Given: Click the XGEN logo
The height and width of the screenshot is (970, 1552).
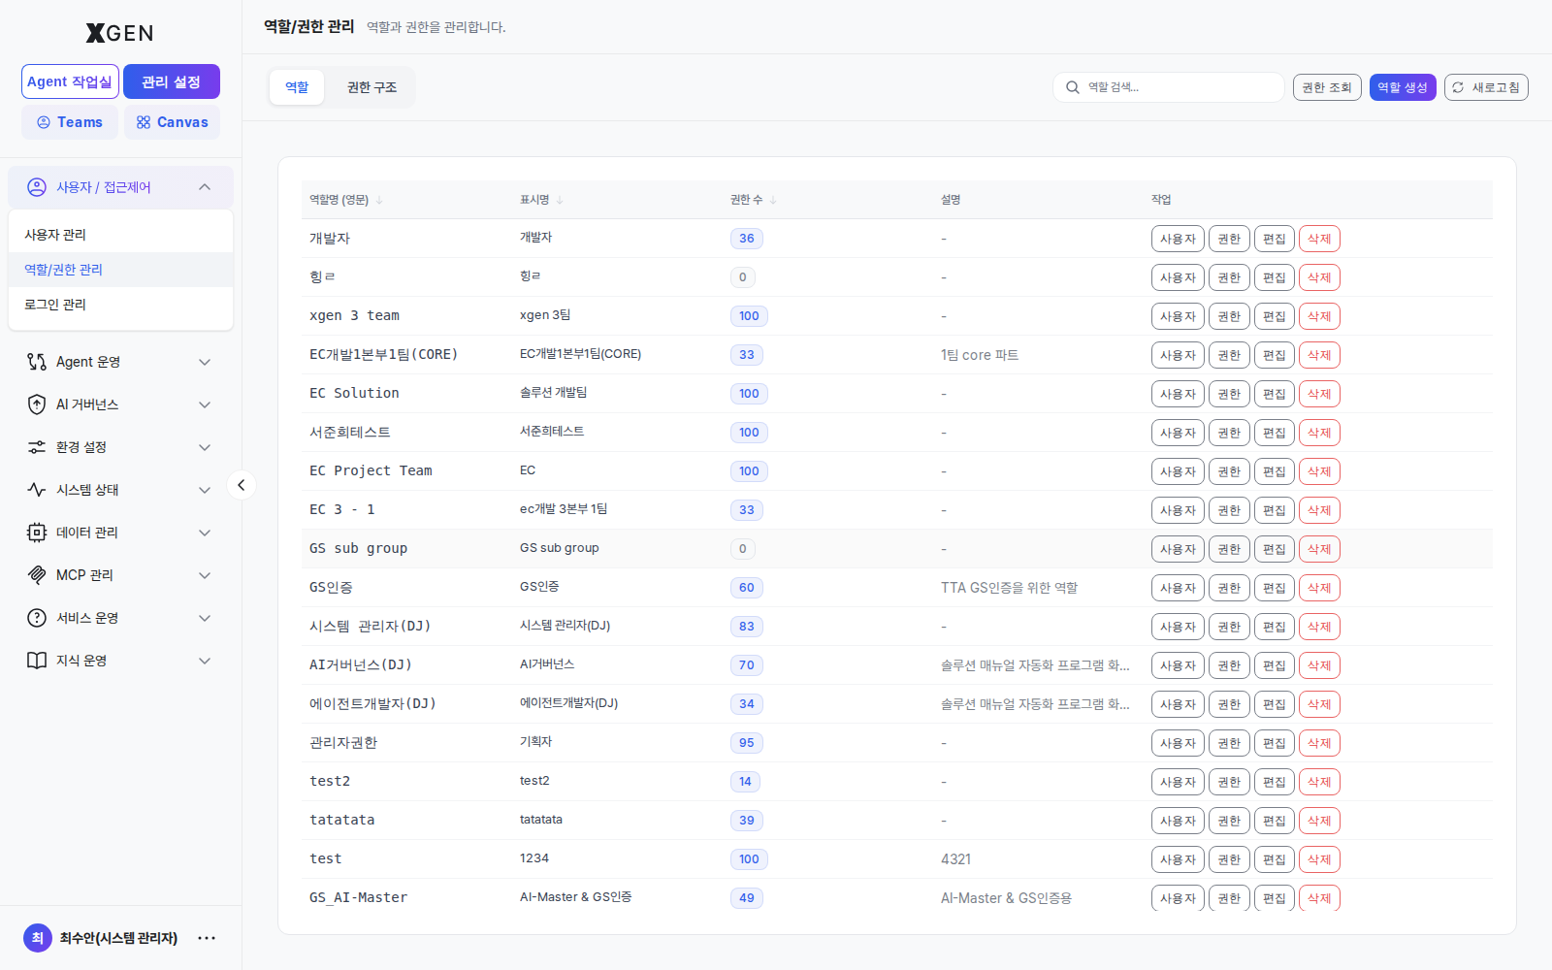Looking at the screenshot, I should [x=120, y=33].
